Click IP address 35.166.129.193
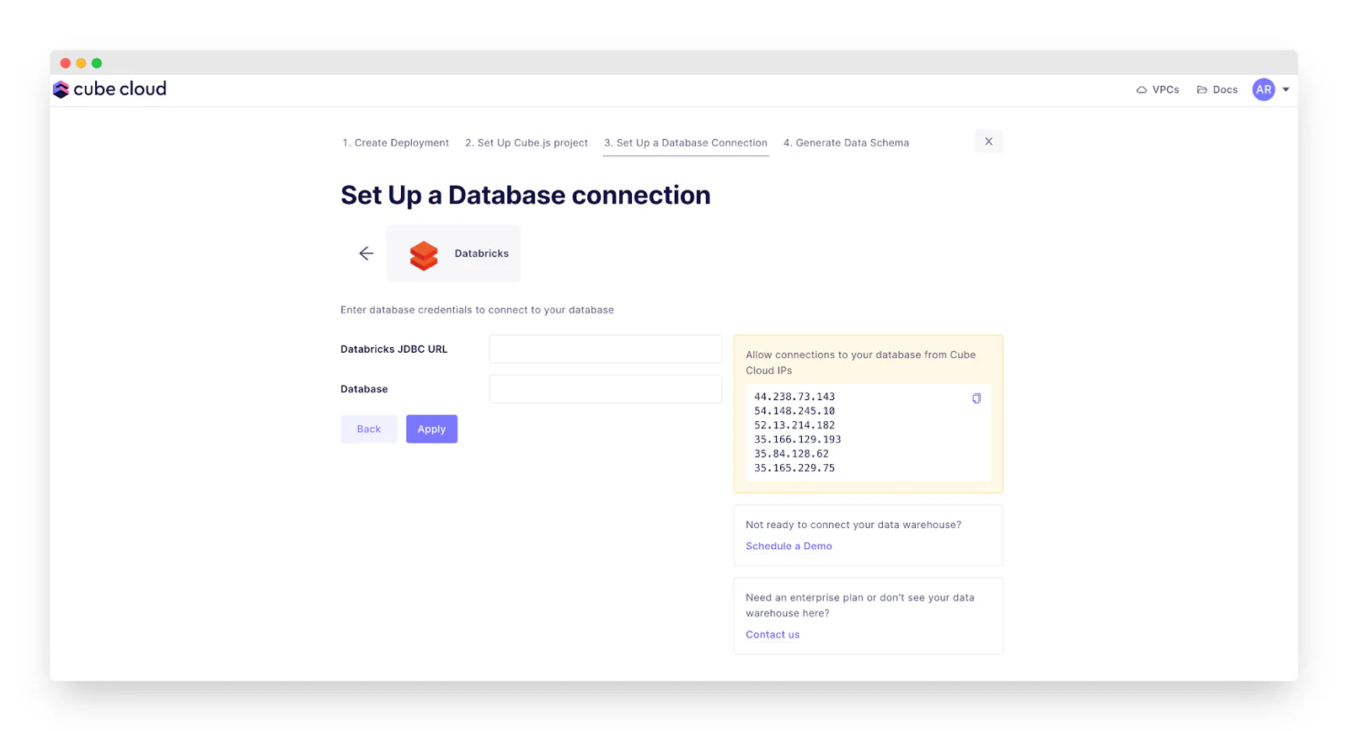1348x731 pixels. coord(798,440)
